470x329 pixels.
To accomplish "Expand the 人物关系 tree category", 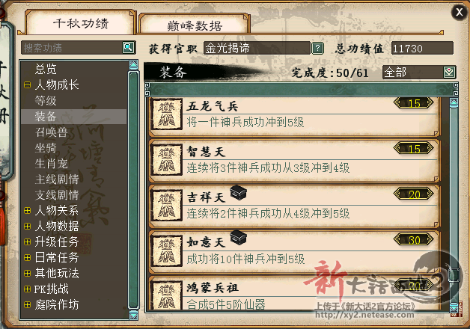I will (x=27, y=210).
